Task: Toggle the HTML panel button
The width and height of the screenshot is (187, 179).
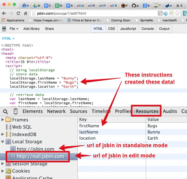Action: point(98,29)
